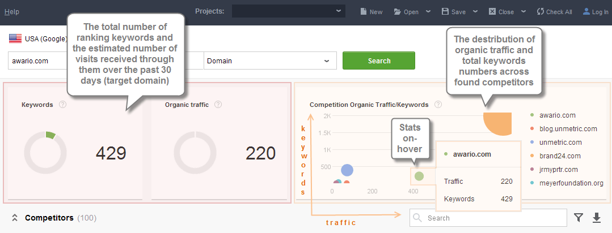Open the competitors filter funnel icon
Image resolution: width=612 pixels, height=233 pixels.
(x=579, y=218)
